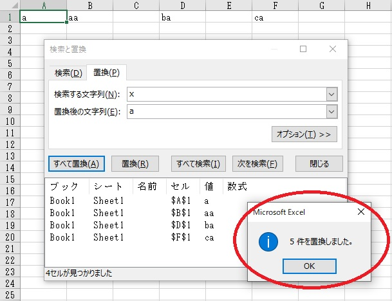Select row 1 header

coord(10,17)
